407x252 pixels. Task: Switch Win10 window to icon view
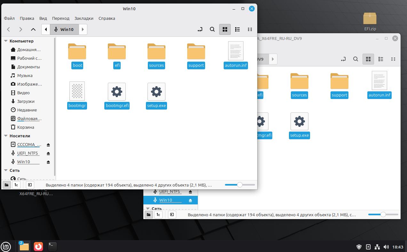(225, 29)
